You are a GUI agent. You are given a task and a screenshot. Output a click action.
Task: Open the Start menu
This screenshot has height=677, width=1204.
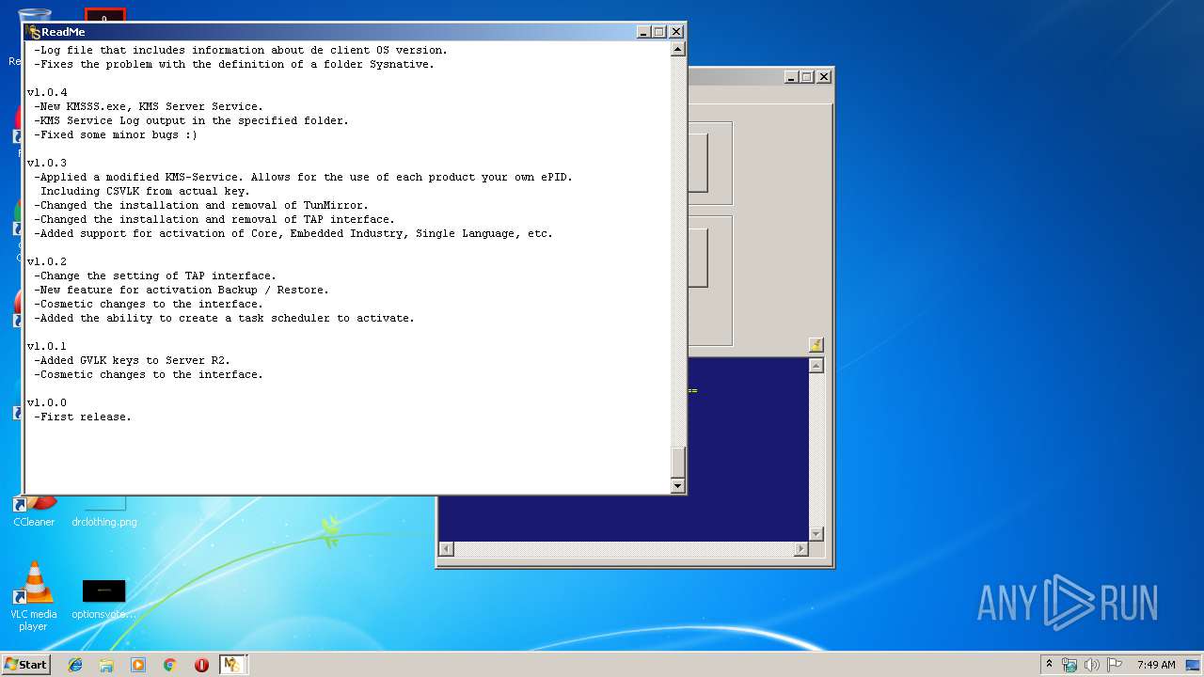(x=25, y=665)
